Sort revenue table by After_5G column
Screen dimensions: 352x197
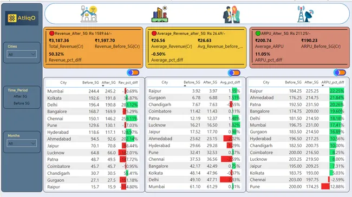pos(109,83)
